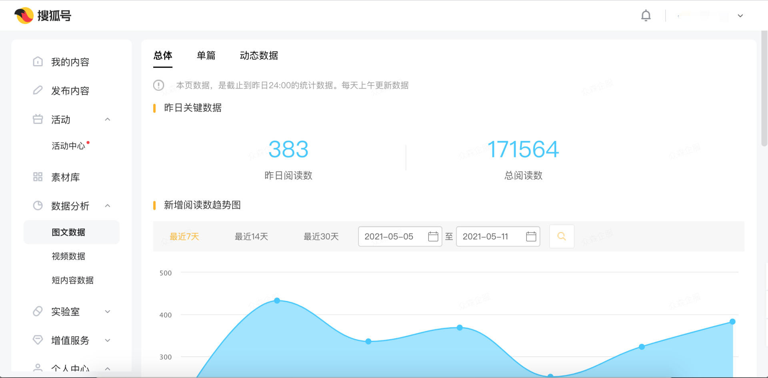Click the 增值服务 diamond icon
Viewport: 768px width, 378px height.
(x=38, y=340)
